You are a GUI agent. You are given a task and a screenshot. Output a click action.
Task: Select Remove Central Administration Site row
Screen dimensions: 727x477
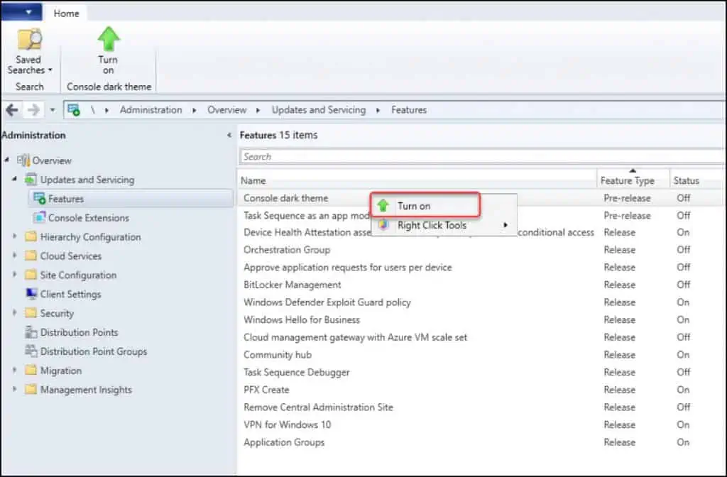pos(481,407)
